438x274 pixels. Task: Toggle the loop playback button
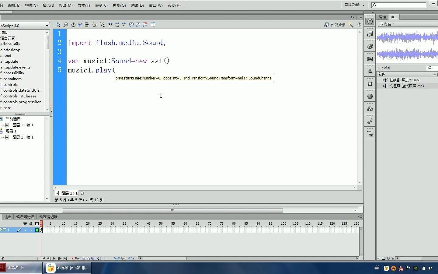(77, 258)
